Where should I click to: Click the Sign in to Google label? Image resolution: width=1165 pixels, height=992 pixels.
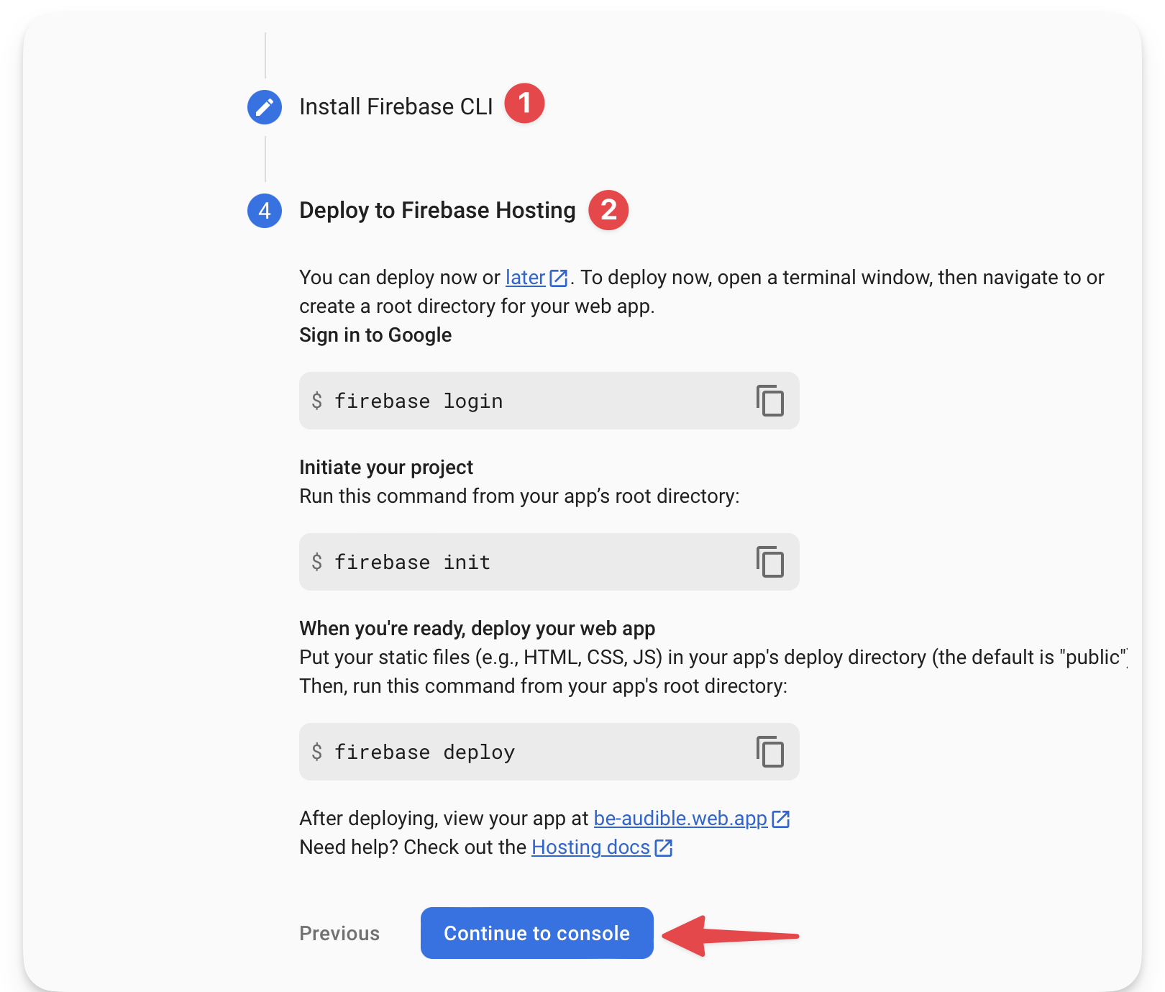(x=375, y=335)
